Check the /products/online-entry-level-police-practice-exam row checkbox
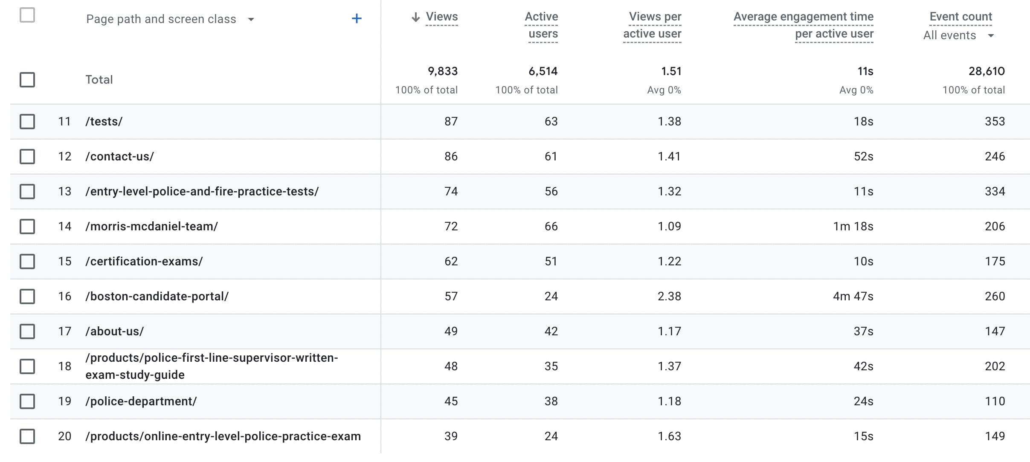 pos(27,436)
